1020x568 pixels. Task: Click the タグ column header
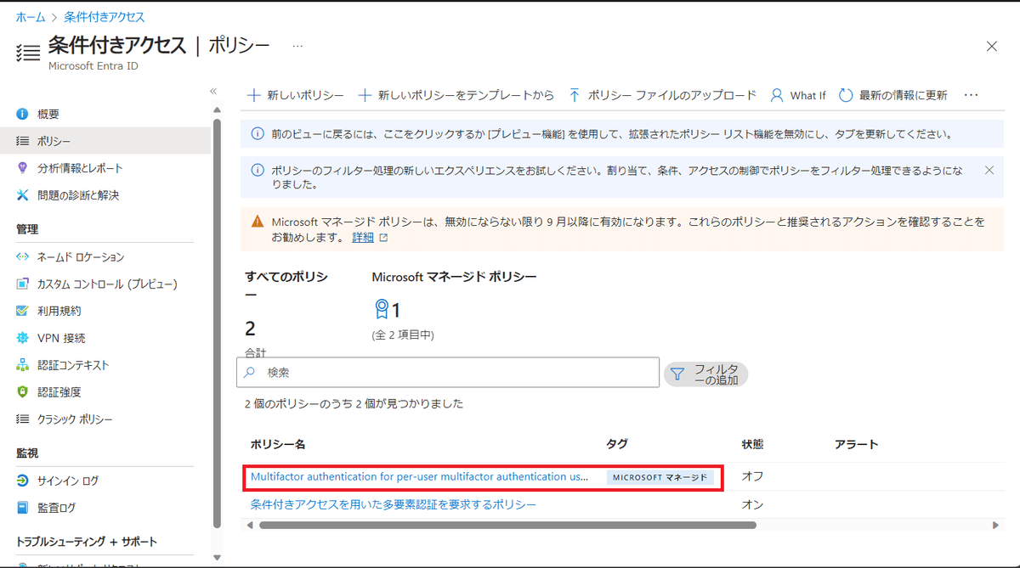point(617,444)
